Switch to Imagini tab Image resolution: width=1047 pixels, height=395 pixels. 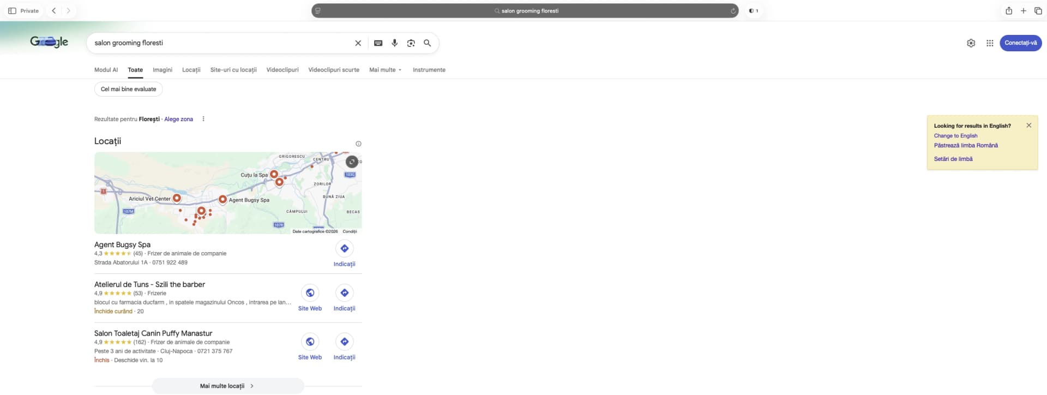click(163, 70)
